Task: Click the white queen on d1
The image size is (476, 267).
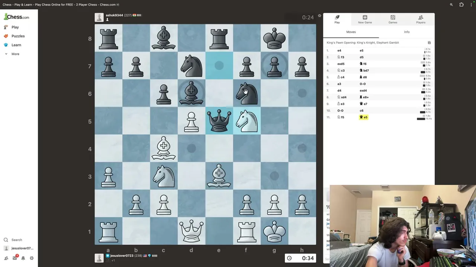Action: 192,231
